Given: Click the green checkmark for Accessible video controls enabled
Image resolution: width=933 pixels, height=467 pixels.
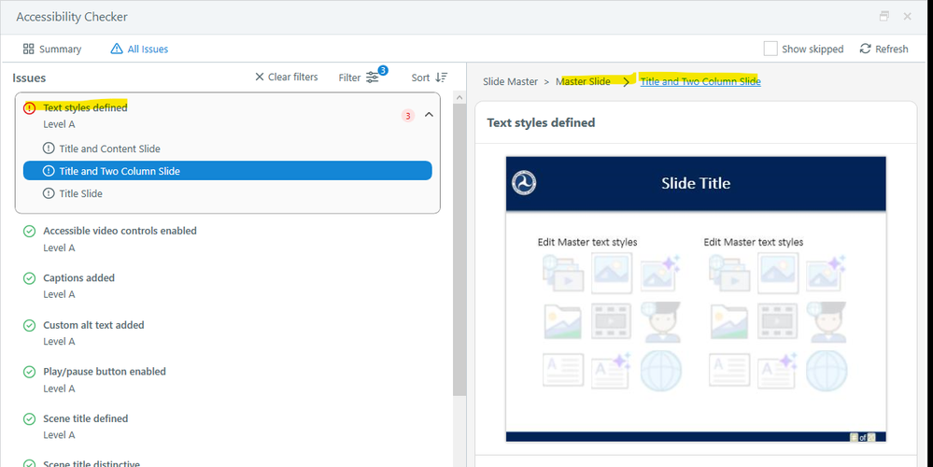Looking at the screenshot, I should 29,231.
